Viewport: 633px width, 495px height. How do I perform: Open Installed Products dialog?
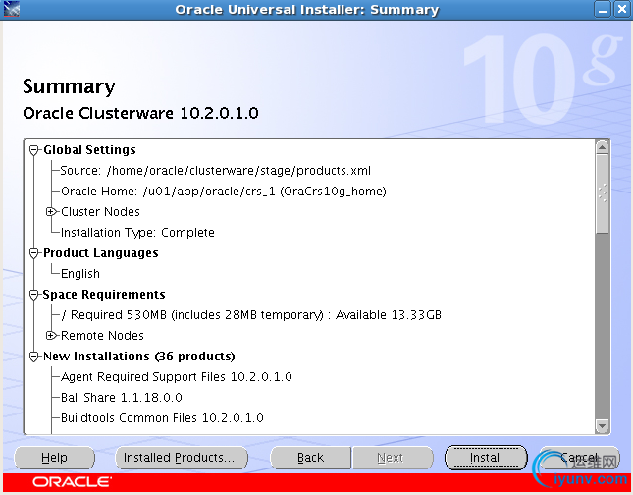point(182,458)
